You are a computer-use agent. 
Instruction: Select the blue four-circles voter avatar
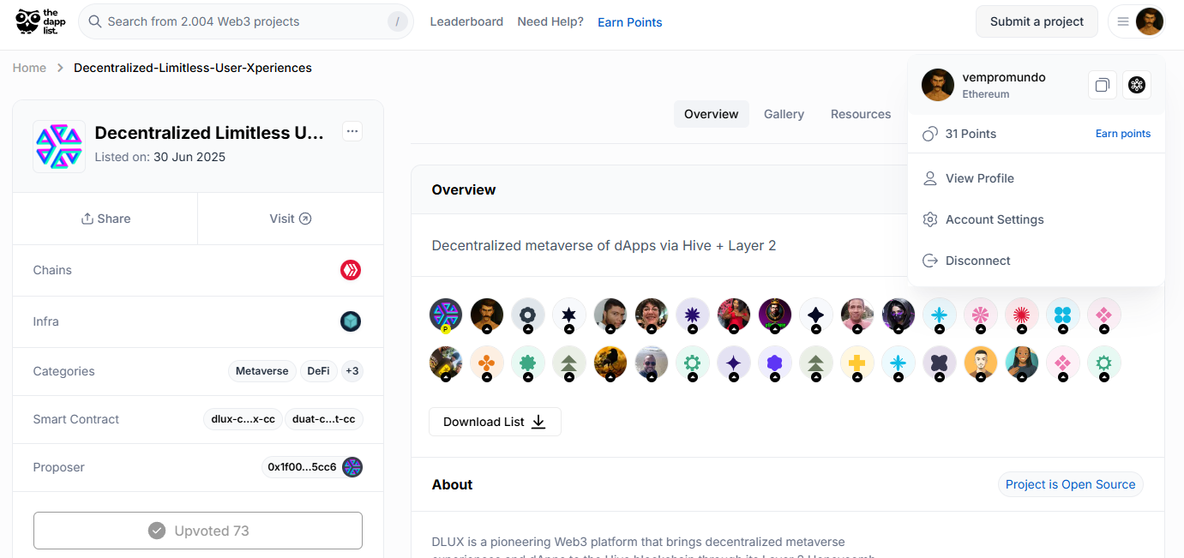[1063, 315]
